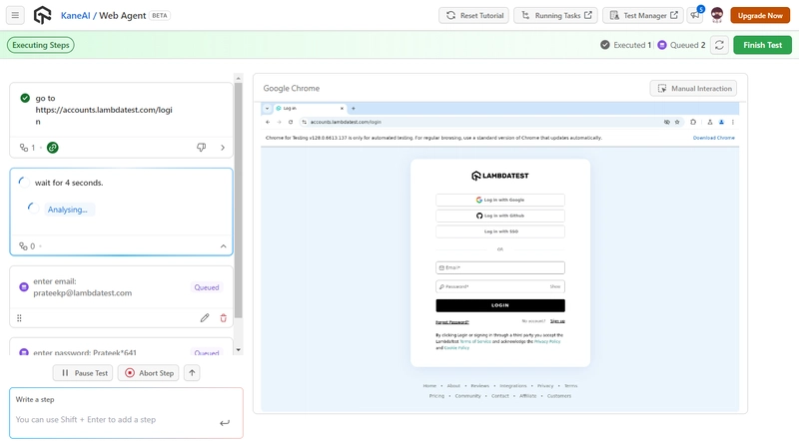Click the Queued badge on email step
Image resolution: width=799 pixels, height=448 pixels.
pyautogui.click(x=207, y=287)
